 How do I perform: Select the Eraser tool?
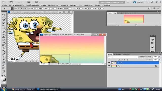[x=4, y=42]
